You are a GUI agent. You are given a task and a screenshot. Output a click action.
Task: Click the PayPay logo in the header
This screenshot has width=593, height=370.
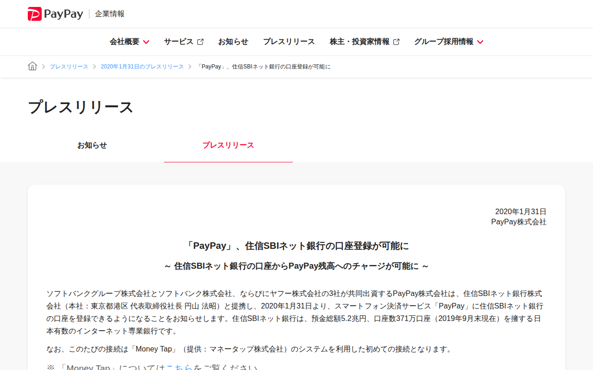point(55,14)
